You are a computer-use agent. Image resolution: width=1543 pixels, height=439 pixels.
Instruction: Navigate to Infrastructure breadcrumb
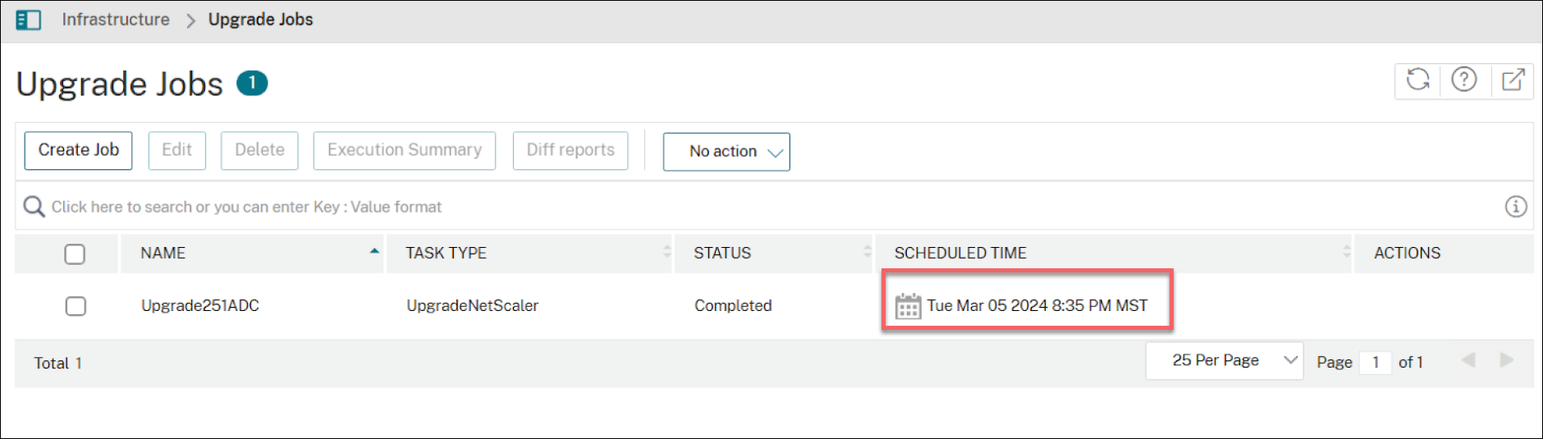[x=116, y=20]
